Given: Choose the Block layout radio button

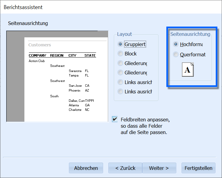Looking at the screenshot, I should coord(127,54).
